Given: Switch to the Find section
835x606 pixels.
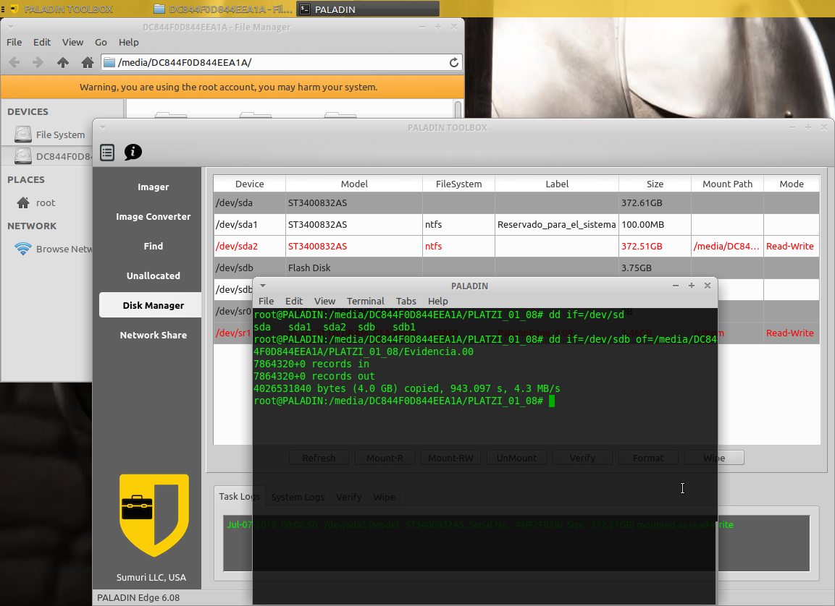Looking at the screenshot, I should [153, 246].
